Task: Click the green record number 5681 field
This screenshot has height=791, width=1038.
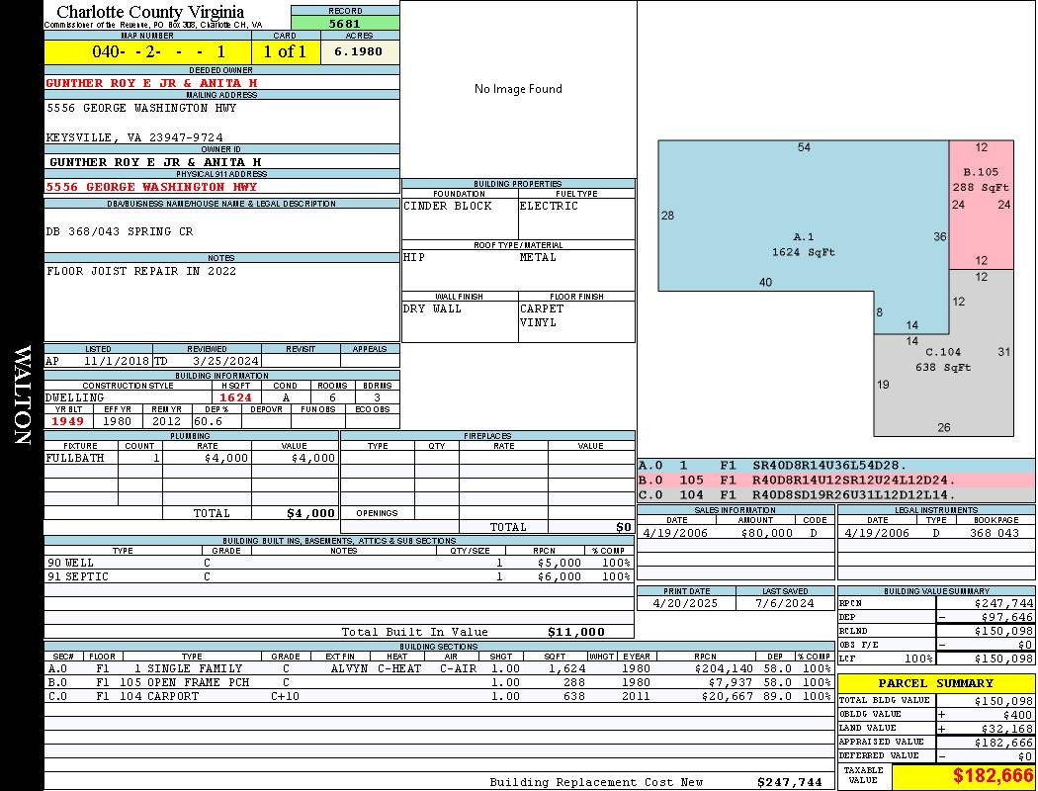Action: pyautogui.click(x=345, y=23)
